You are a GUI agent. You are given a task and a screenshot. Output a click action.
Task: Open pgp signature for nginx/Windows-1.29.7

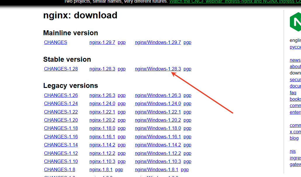coord(187,43)
